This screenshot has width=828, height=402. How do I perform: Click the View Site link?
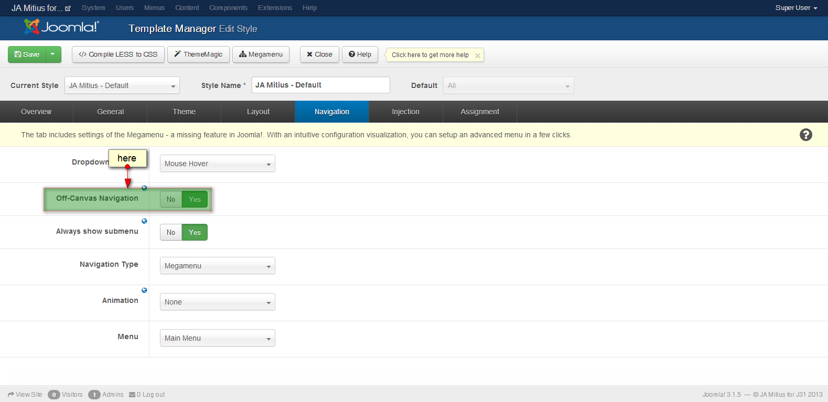pyautogui.click(x=29, y=395)
